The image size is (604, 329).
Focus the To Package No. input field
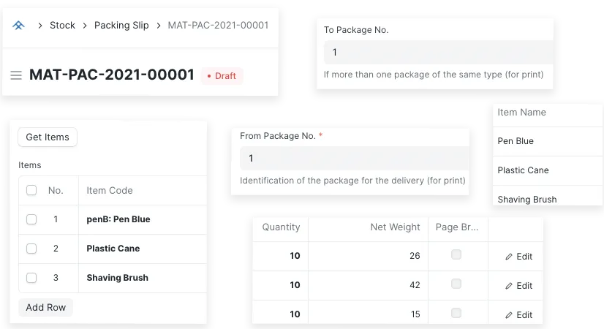click(x=437, y=53)
